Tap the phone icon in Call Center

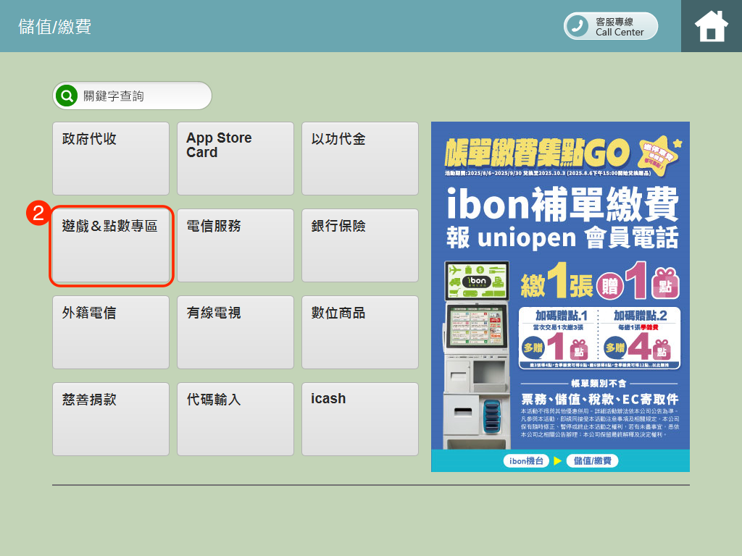point(578,26)
